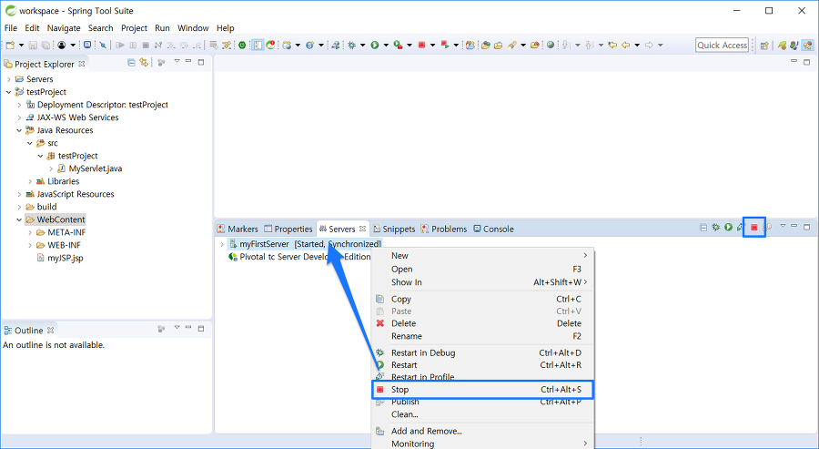Open the Properties tab
This screenshot has width=819, height=449.
[288, 229]
